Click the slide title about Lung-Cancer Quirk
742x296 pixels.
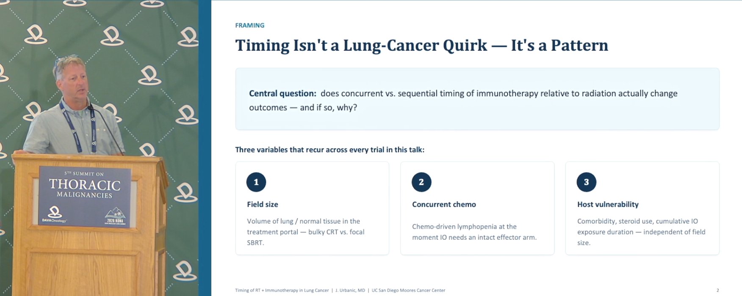421,45
